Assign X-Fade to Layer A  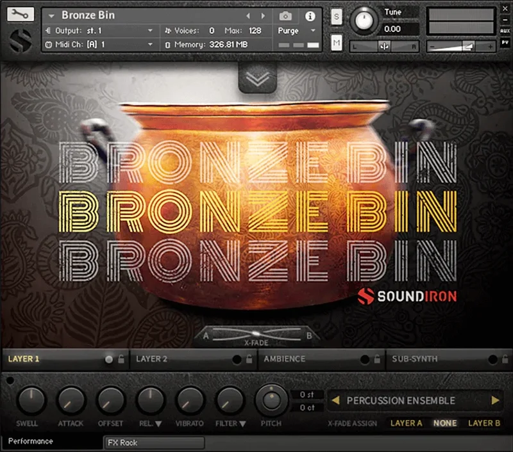(x=406, y=423)
